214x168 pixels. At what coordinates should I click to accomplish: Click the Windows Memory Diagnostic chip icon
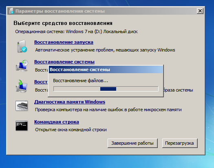tap(22, 106)
